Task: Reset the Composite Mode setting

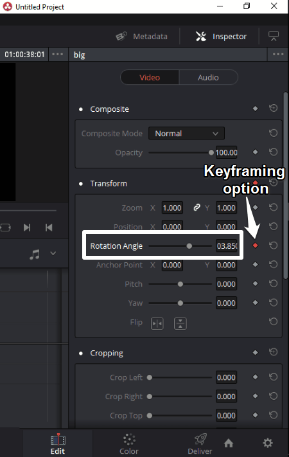Action: [274, 133]
